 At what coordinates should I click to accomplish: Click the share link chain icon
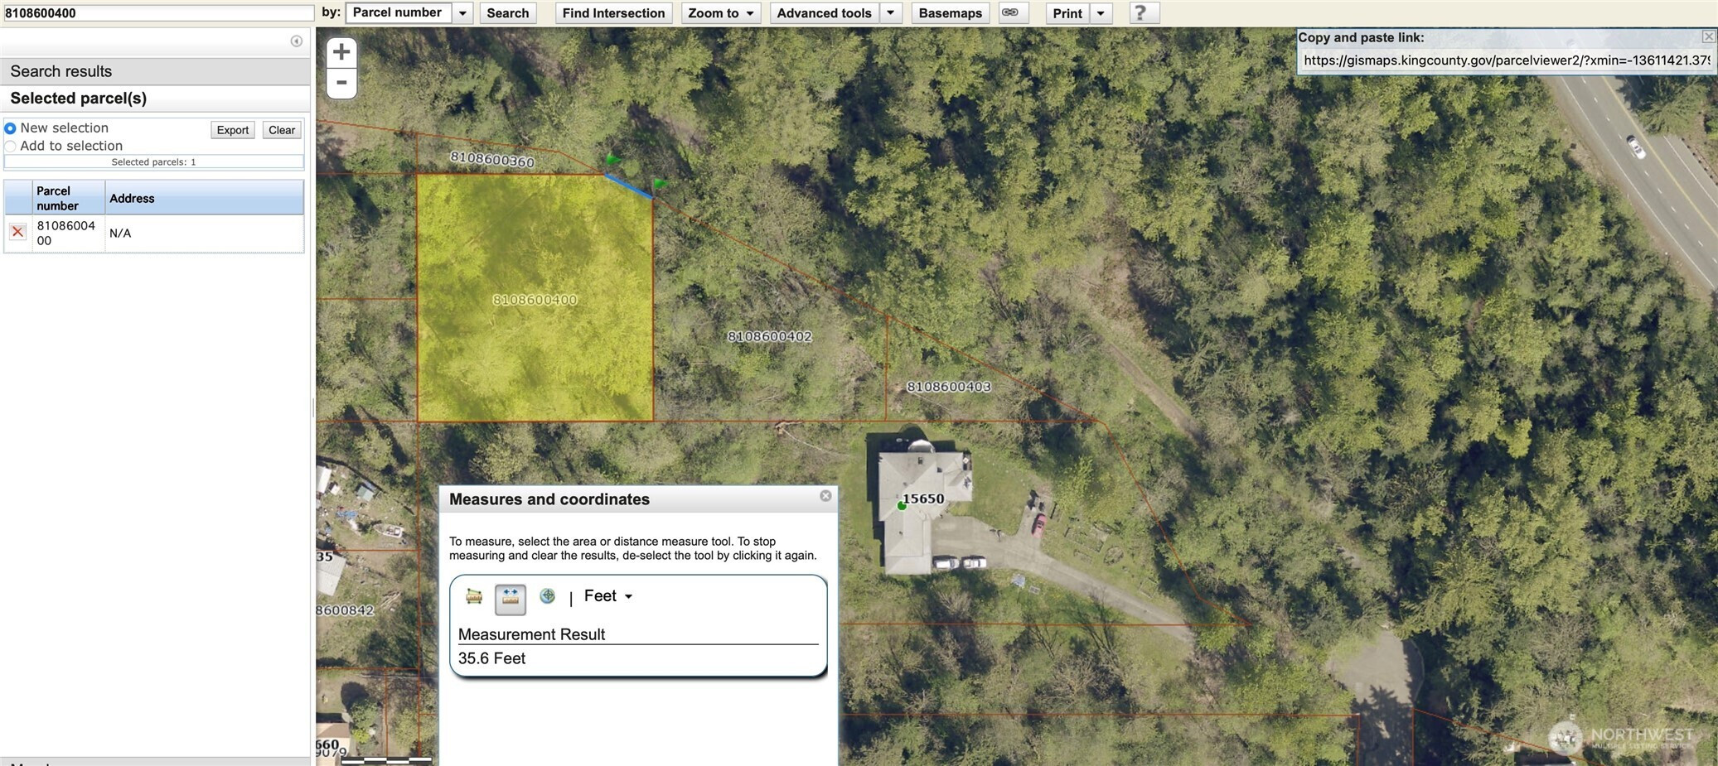point(1010,12)
